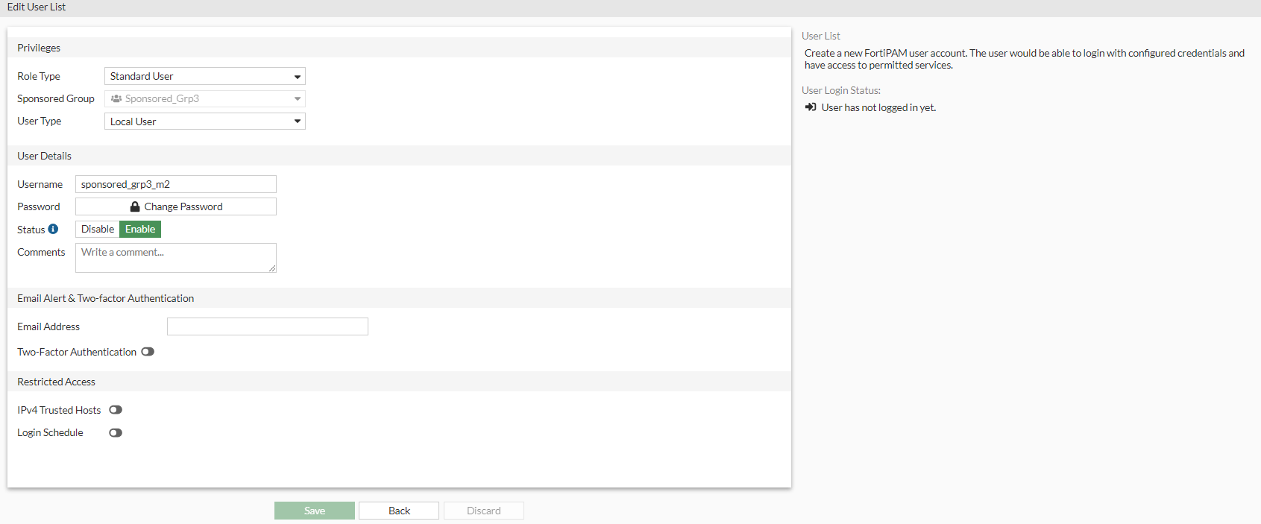
Task: Click the Comments box resize handle
Action: click(x=272, y=268)
